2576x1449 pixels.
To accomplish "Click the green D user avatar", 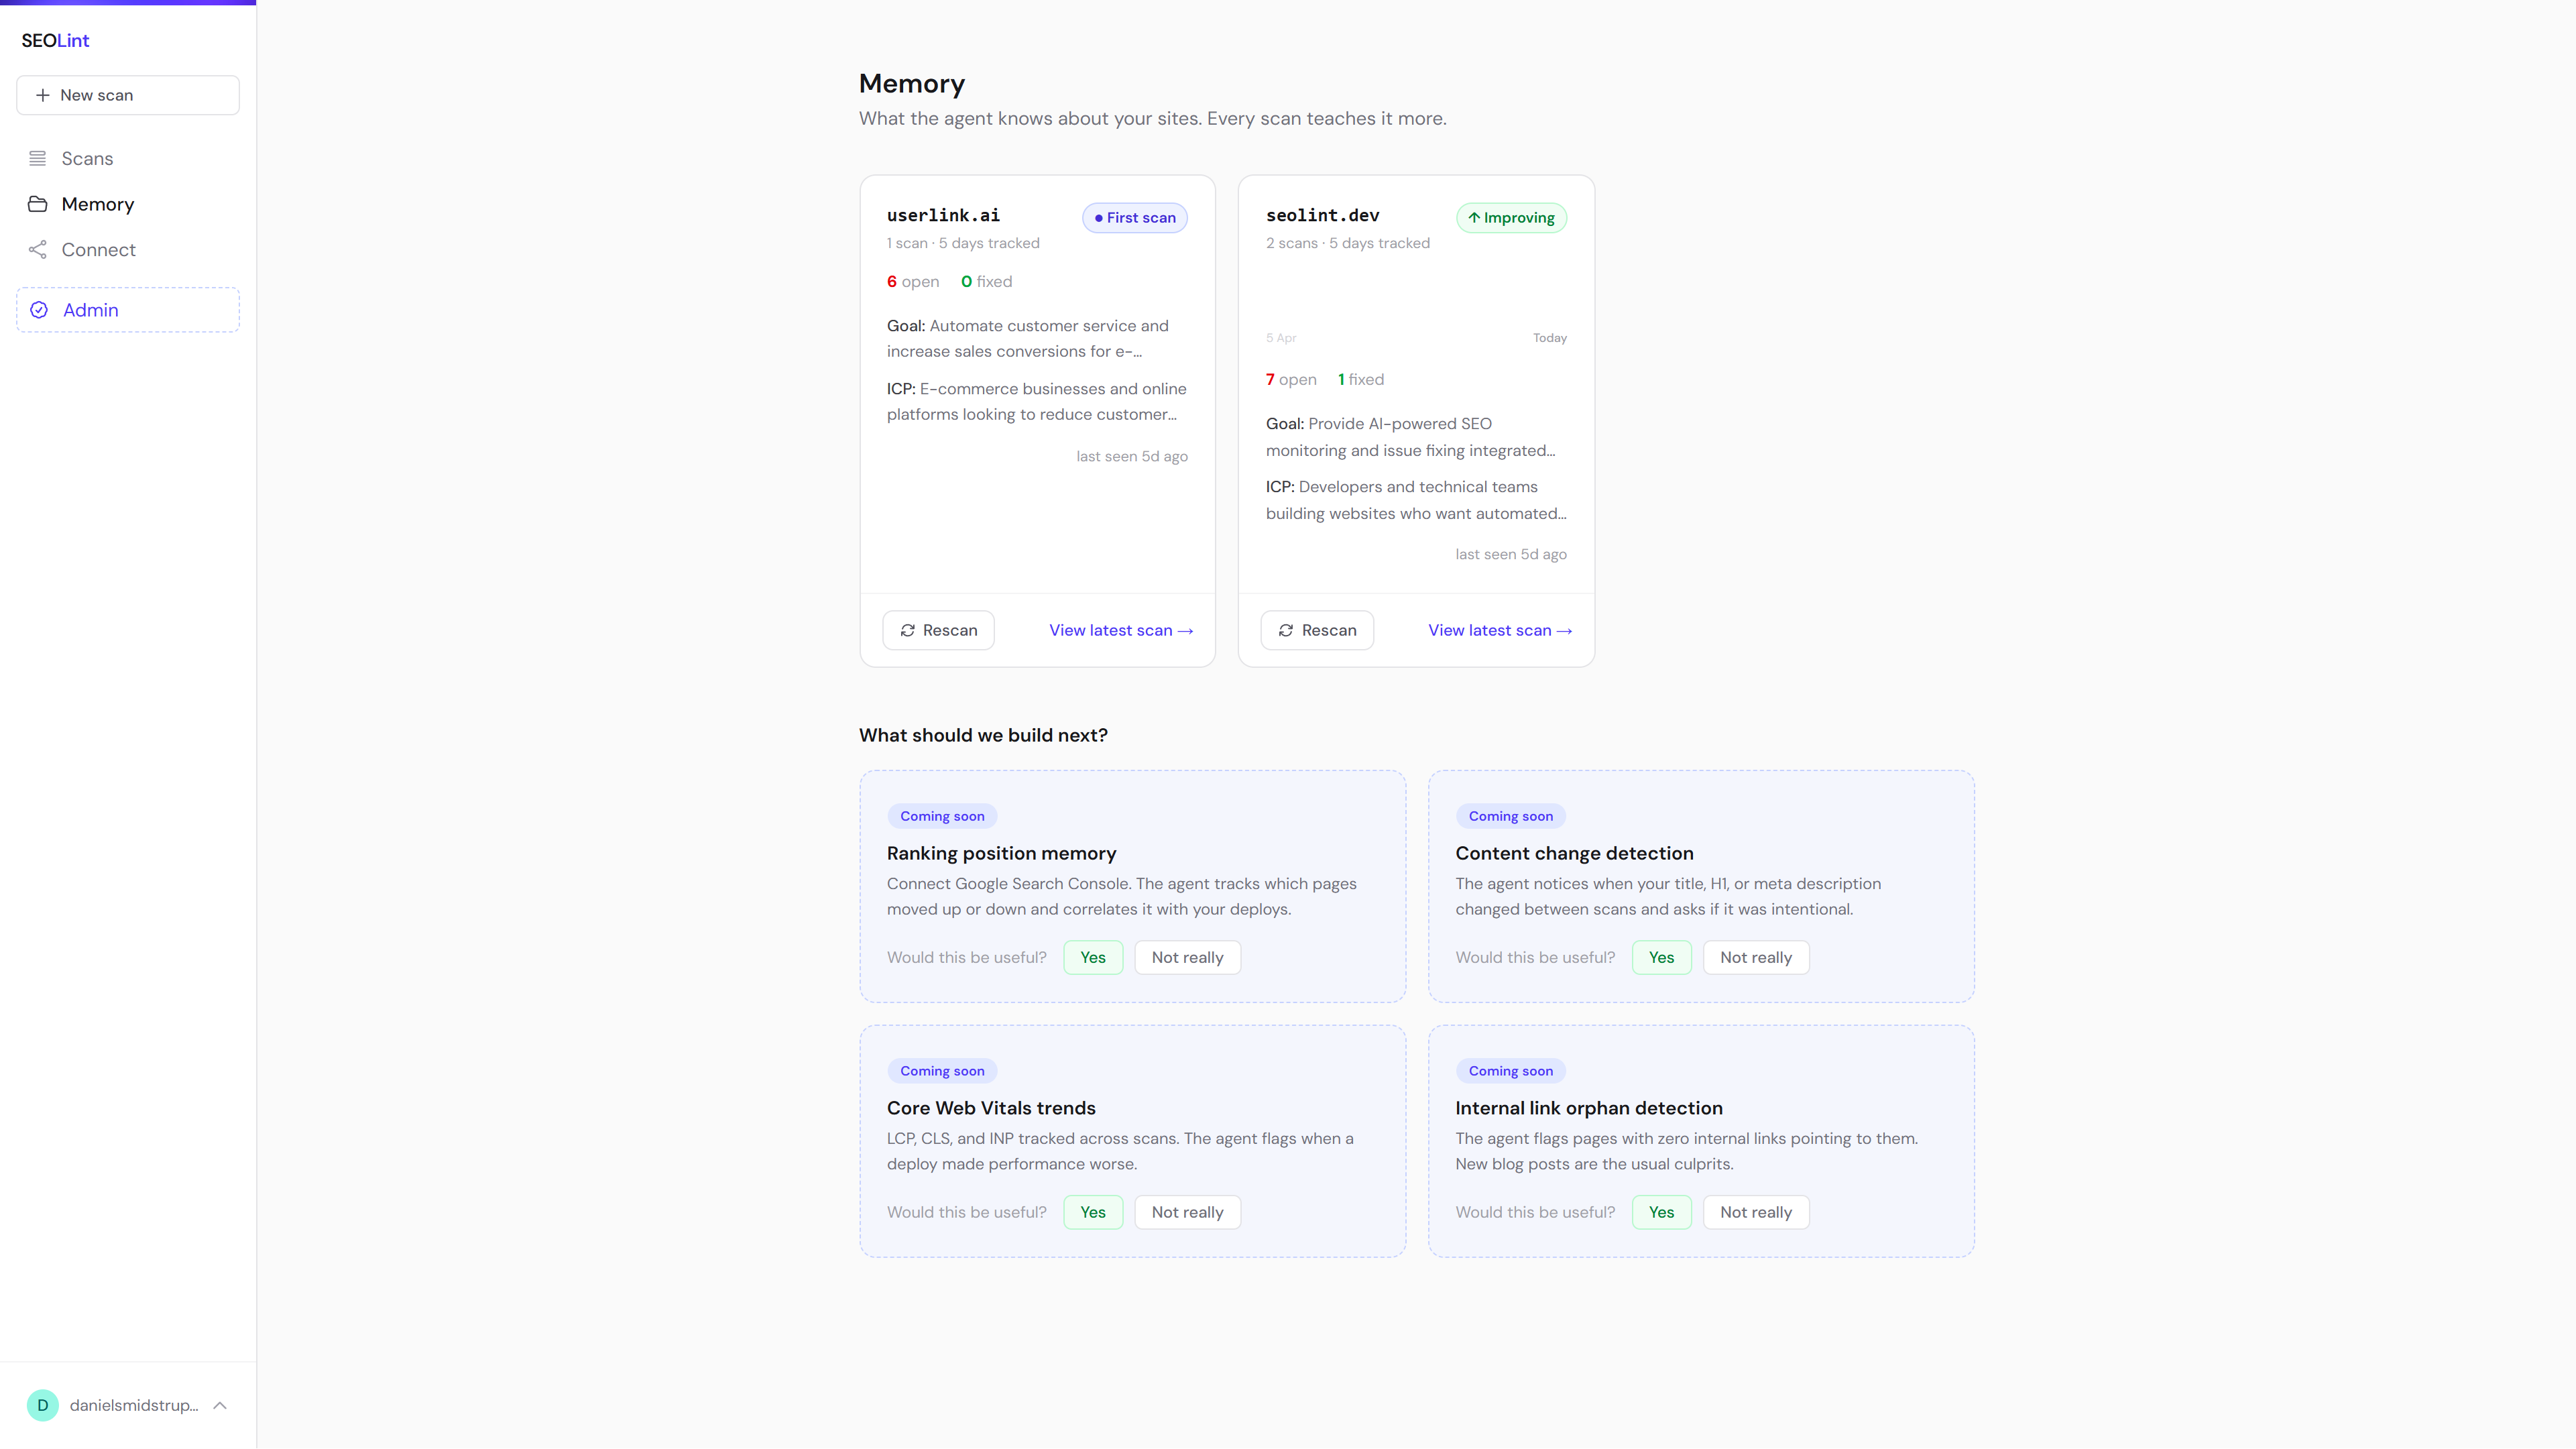I will (42, 1405).
